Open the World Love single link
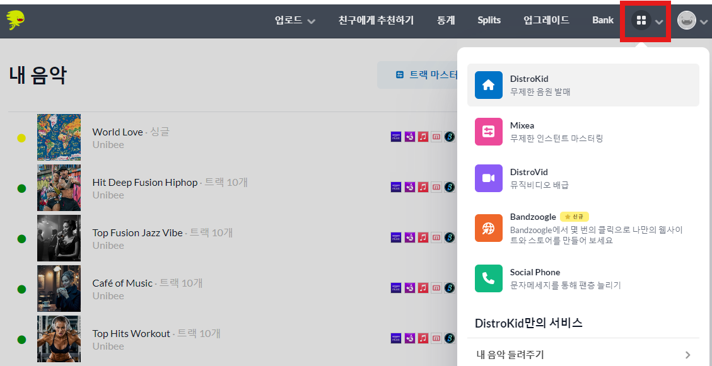 [117, 132]
